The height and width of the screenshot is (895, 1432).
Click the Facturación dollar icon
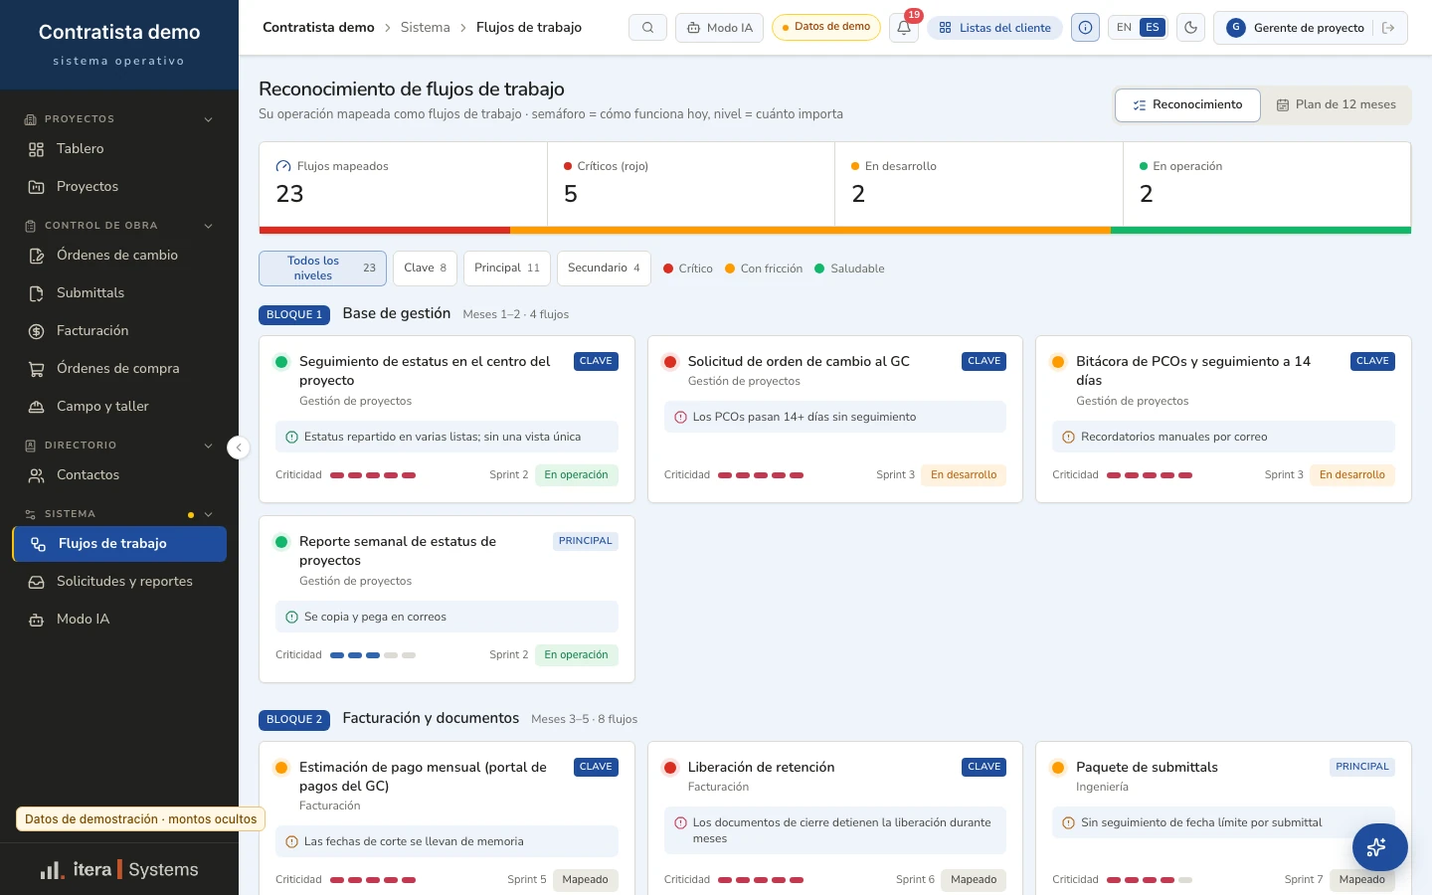pyautogui.click(x=37, y=331)
